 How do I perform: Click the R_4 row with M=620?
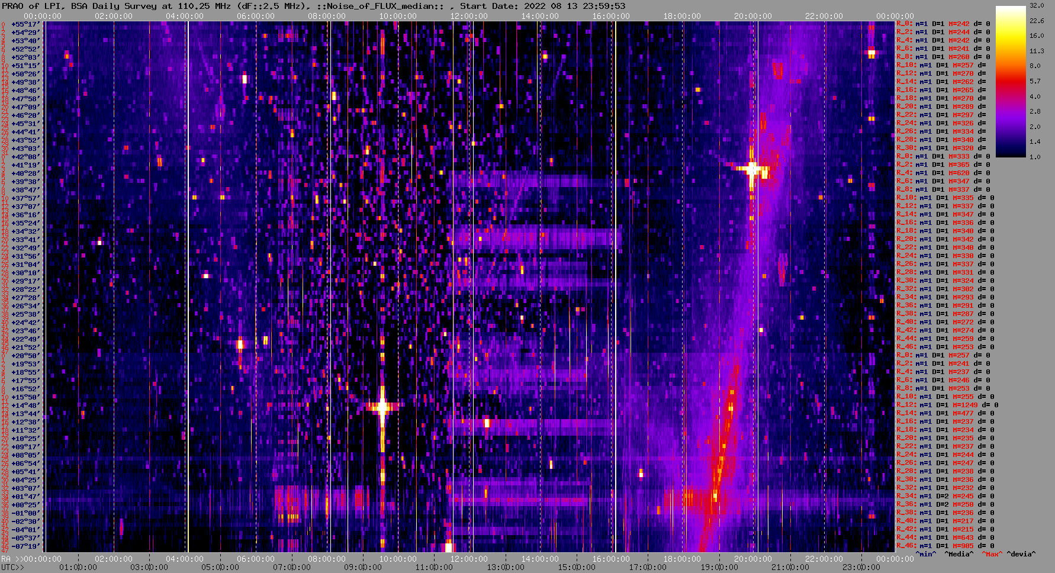point(944,173)
